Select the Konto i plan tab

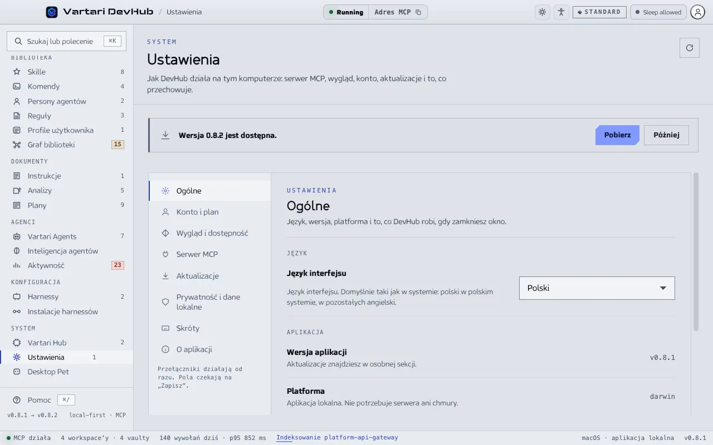(x=210, y=212)
